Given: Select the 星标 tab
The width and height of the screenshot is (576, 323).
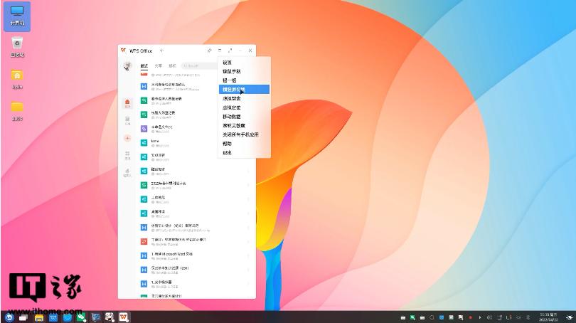Looking at the screenshot, I should pos(172,65).
